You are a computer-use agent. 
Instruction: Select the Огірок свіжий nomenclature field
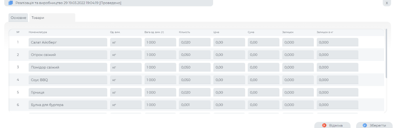click(68, 55)
